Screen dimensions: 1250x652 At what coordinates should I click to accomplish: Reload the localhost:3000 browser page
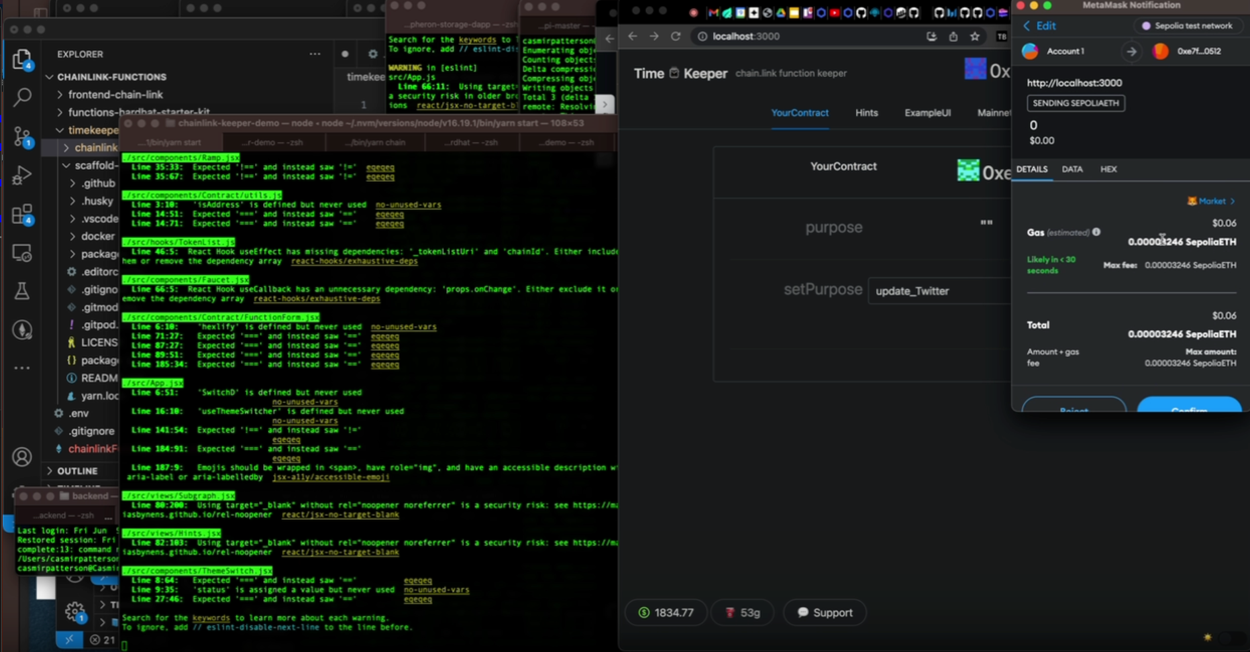pyautogui.click(x=676, y=36)
